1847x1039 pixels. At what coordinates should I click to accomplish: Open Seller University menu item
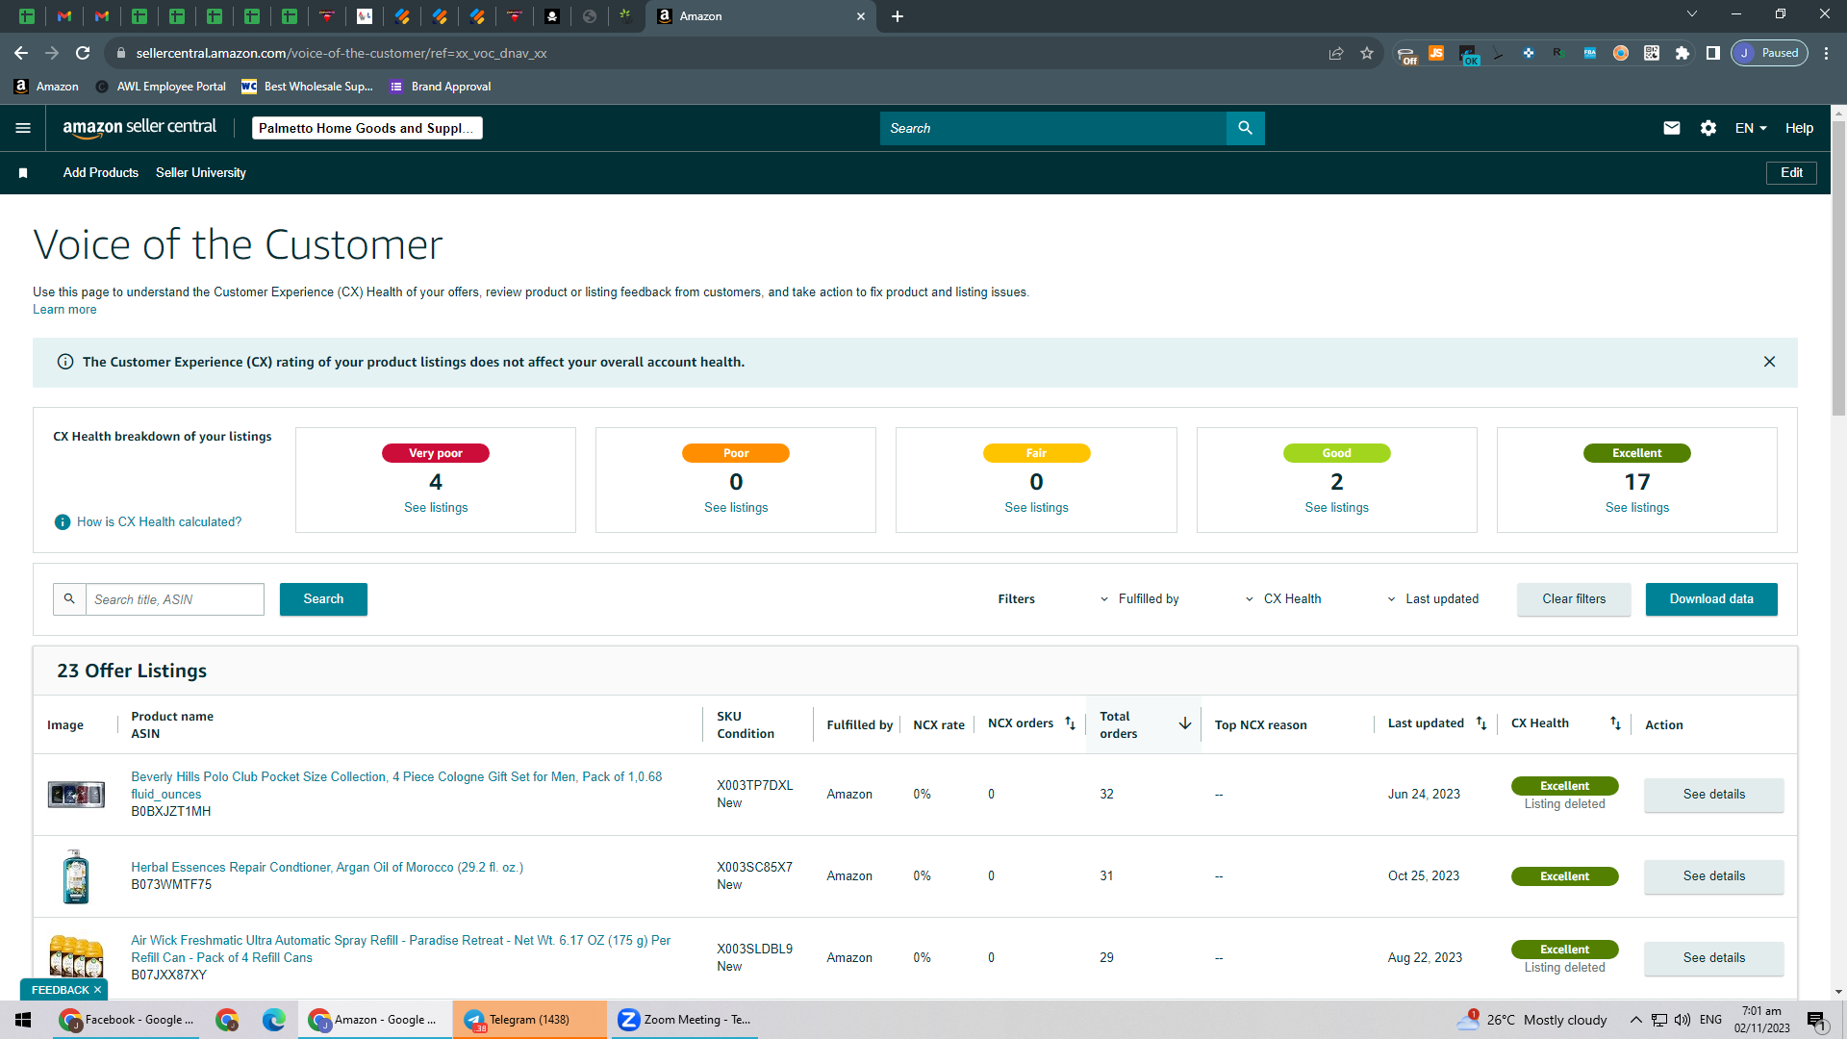pos(201,173)
